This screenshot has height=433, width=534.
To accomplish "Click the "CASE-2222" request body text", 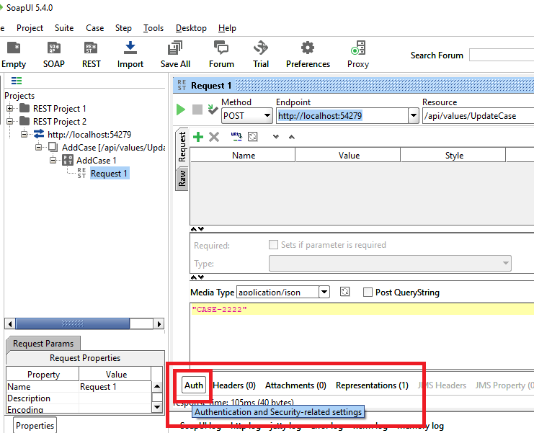I will [x=219, y=309].
